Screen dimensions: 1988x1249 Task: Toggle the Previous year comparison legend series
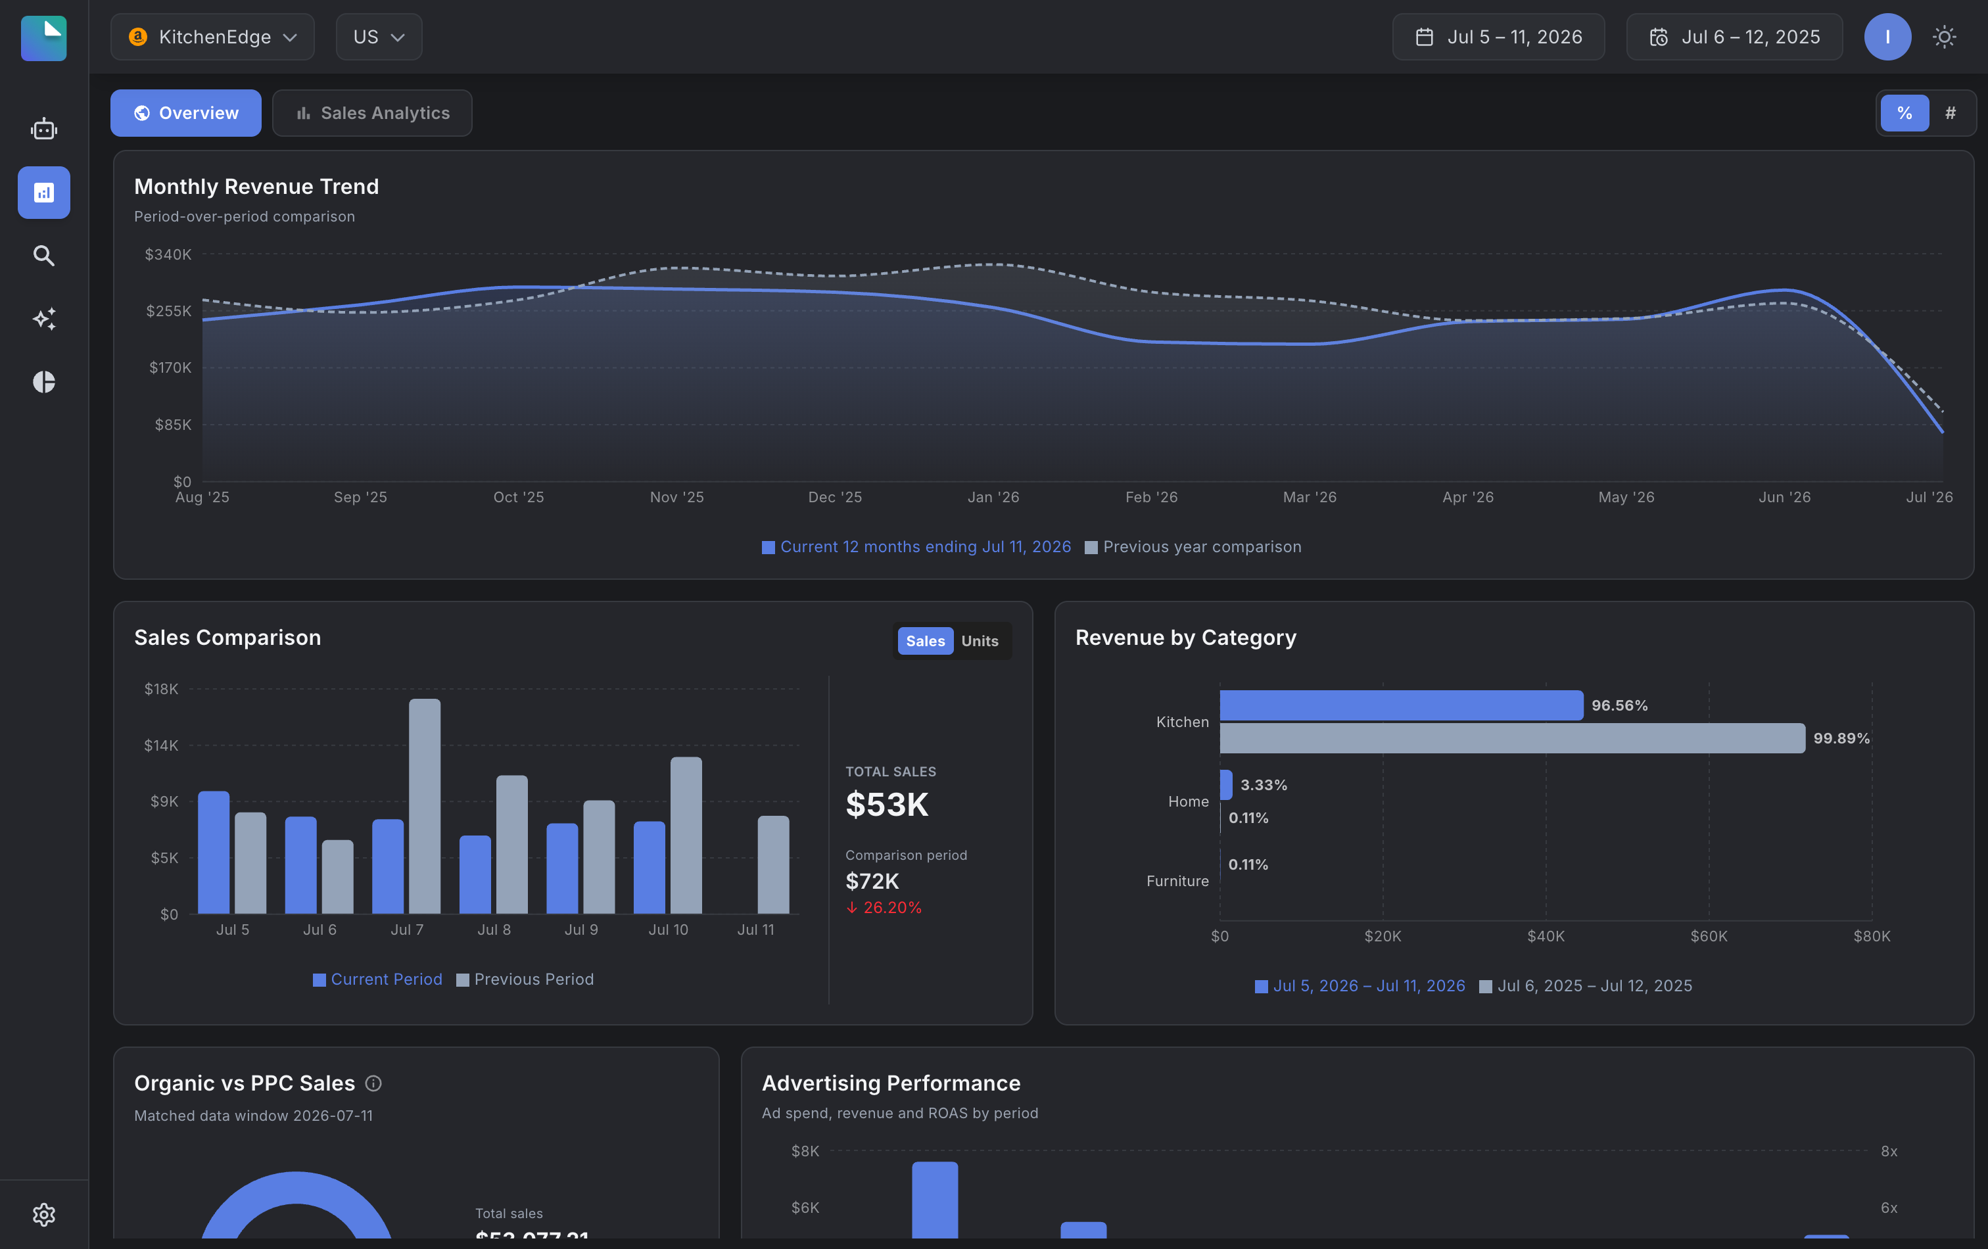[1193, 548]
